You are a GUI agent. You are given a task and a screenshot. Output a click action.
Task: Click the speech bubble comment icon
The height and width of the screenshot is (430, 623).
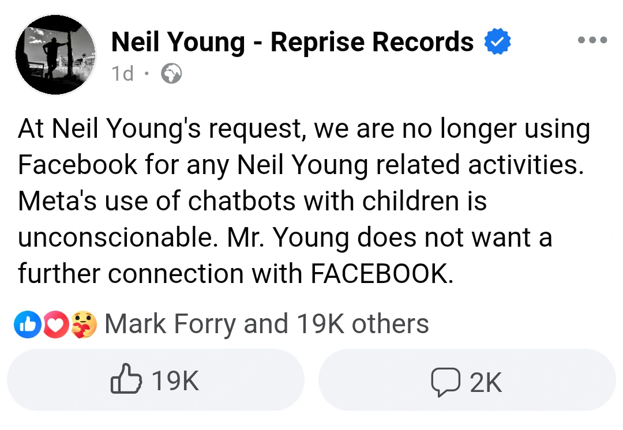pyautogui.click(x=446, y=382)
